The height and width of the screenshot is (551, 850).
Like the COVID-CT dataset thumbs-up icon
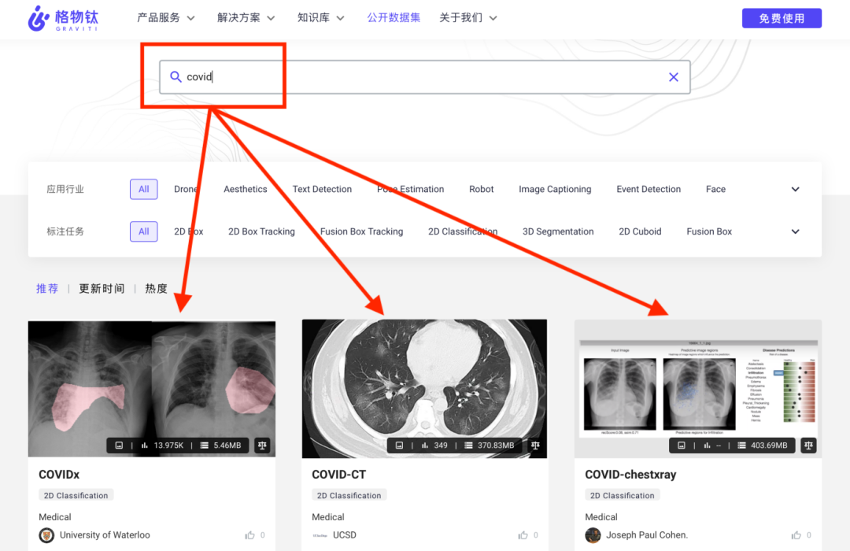click(x=523, y=535)
